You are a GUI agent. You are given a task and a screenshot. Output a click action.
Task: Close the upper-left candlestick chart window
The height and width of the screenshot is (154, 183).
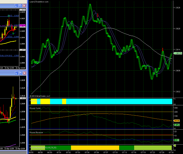click(x=24, y=6)
